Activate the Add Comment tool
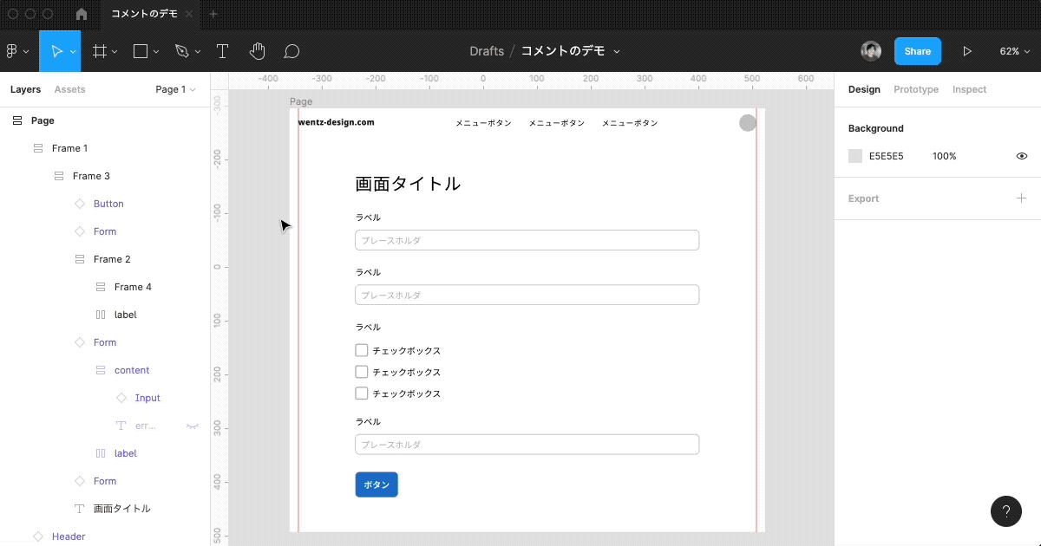This screenshot has height=546, width=1041. point(292,51)
